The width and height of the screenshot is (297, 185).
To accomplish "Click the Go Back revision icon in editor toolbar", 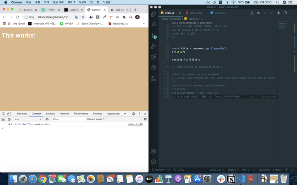I will [x=259, y=13].
